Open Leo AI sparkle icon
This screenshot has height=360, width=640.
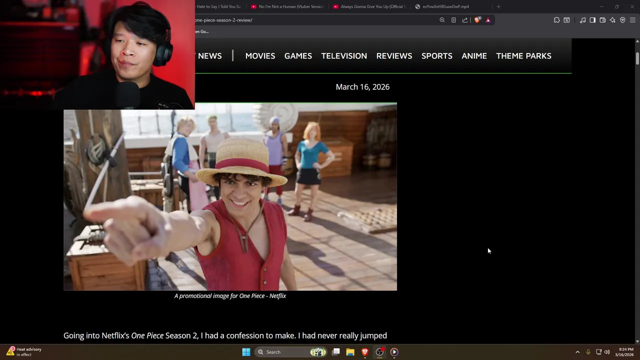612,20
